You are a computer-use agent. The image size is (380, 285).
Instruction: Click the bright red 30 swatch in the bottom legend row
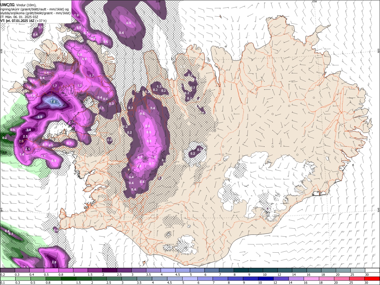coord(372,278)
